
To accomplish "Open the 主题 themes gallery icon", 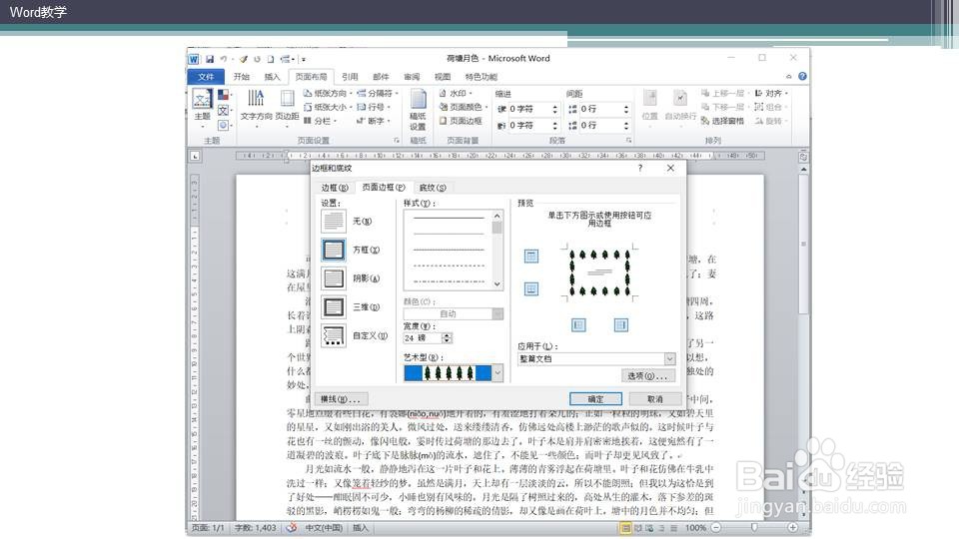I will coord(202,99).
